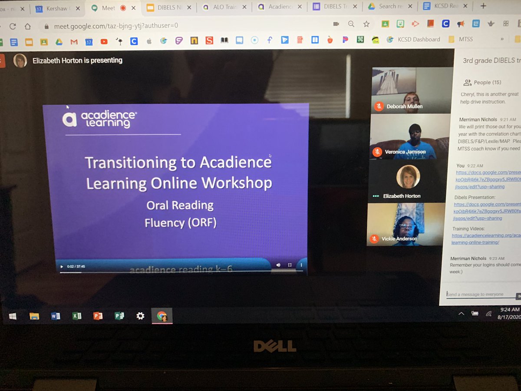This screenshot has width=521, height=391.
Task: Open the red S bookmark icon
Action: coord(209,40)
